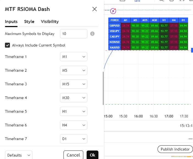Open Timeframe 1 dropdown showing M1
193x159 pixels.
73,57
